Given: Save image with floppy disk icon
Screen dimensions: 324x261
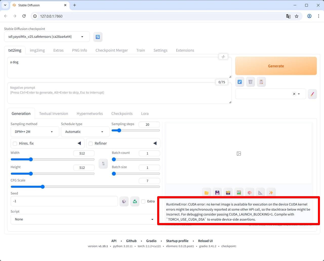Looking at the screenshot, I should (x=217, y=193).
